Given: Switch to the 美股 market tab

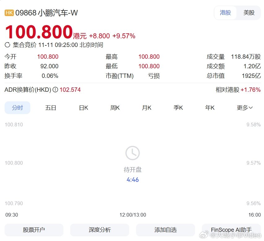Looking at the screenshot, I should [x=249, y=13].
